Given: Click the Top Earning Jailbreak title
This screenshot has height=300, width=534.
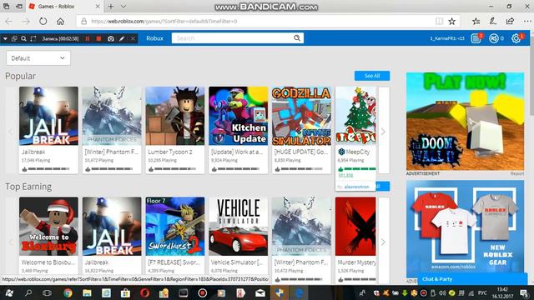Looking at the screenshot, I should 97,262.
